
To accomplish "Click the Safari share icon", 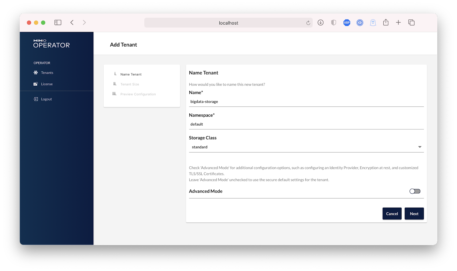I will click(x=386, y=22).
